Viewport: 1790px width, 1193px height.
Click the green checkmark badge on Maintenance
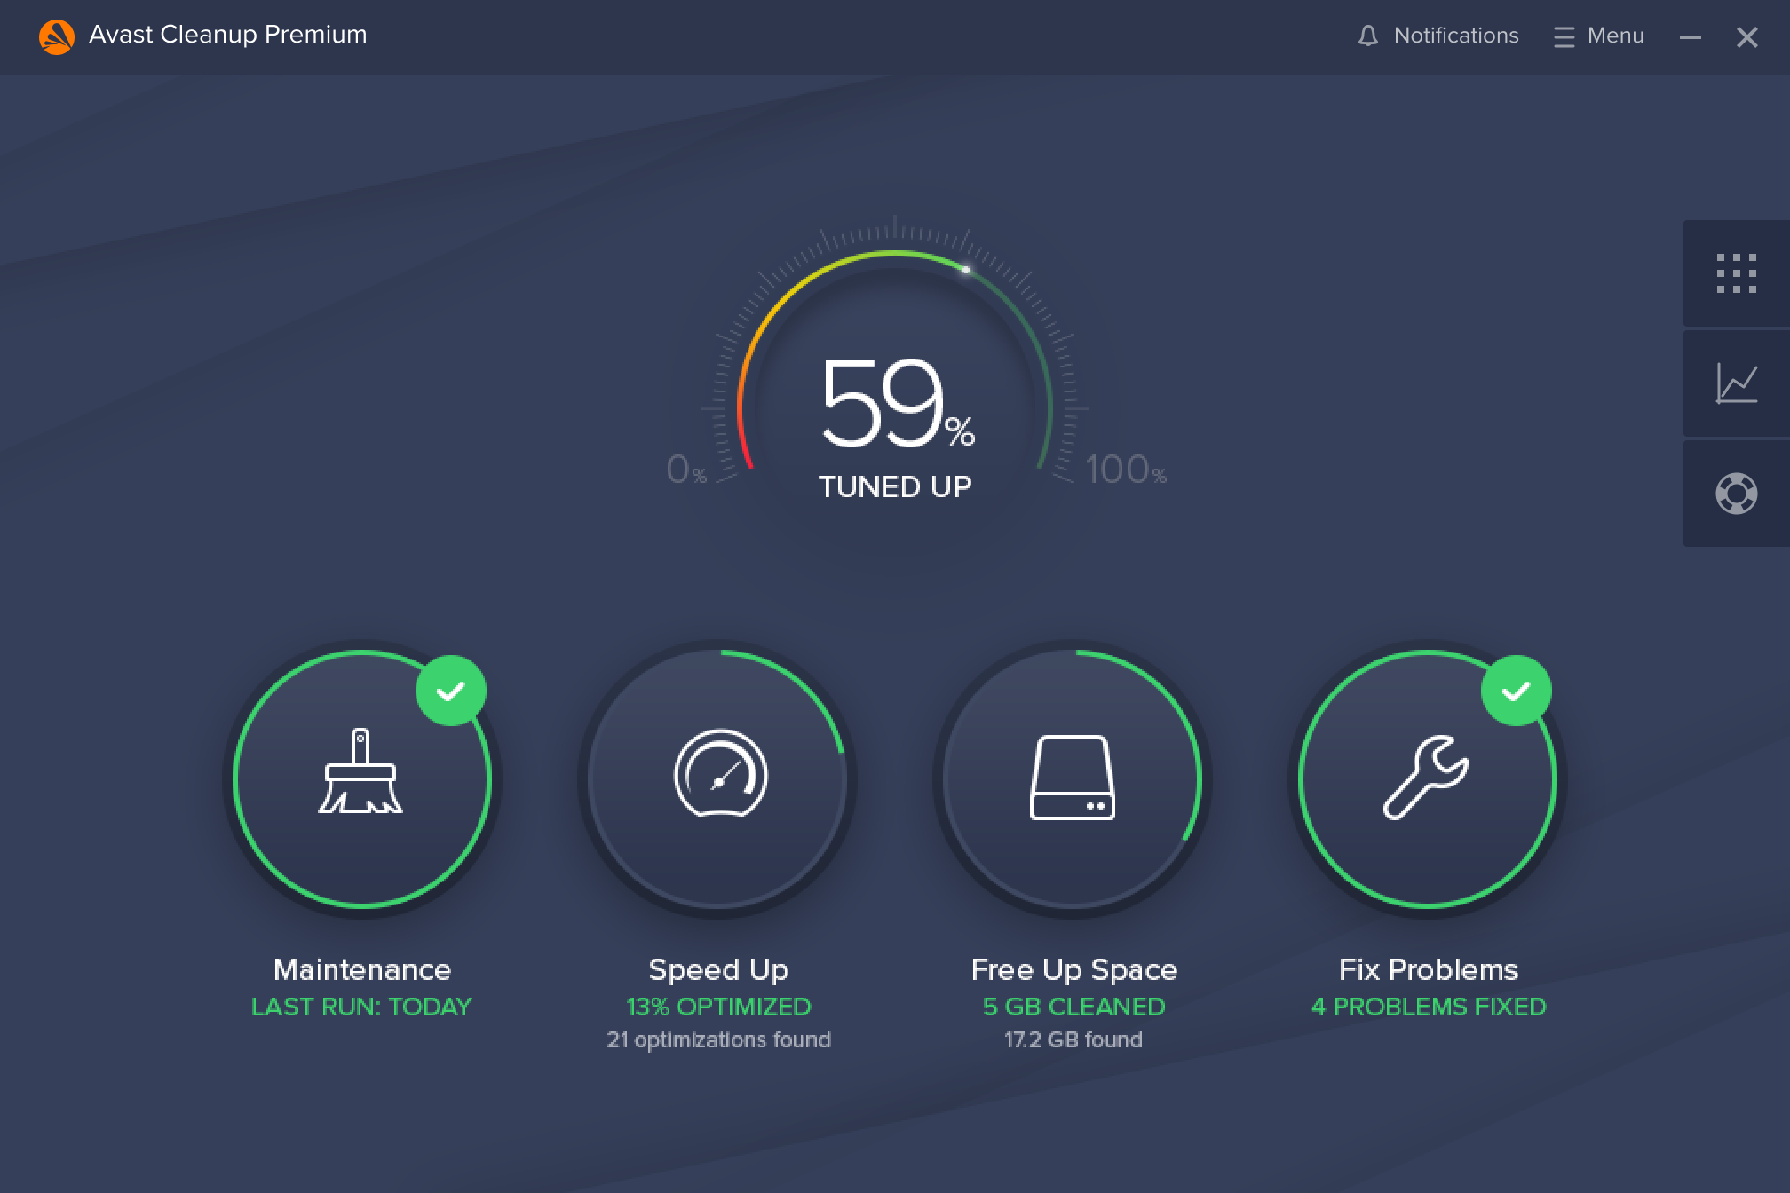(x=451, y=691)
